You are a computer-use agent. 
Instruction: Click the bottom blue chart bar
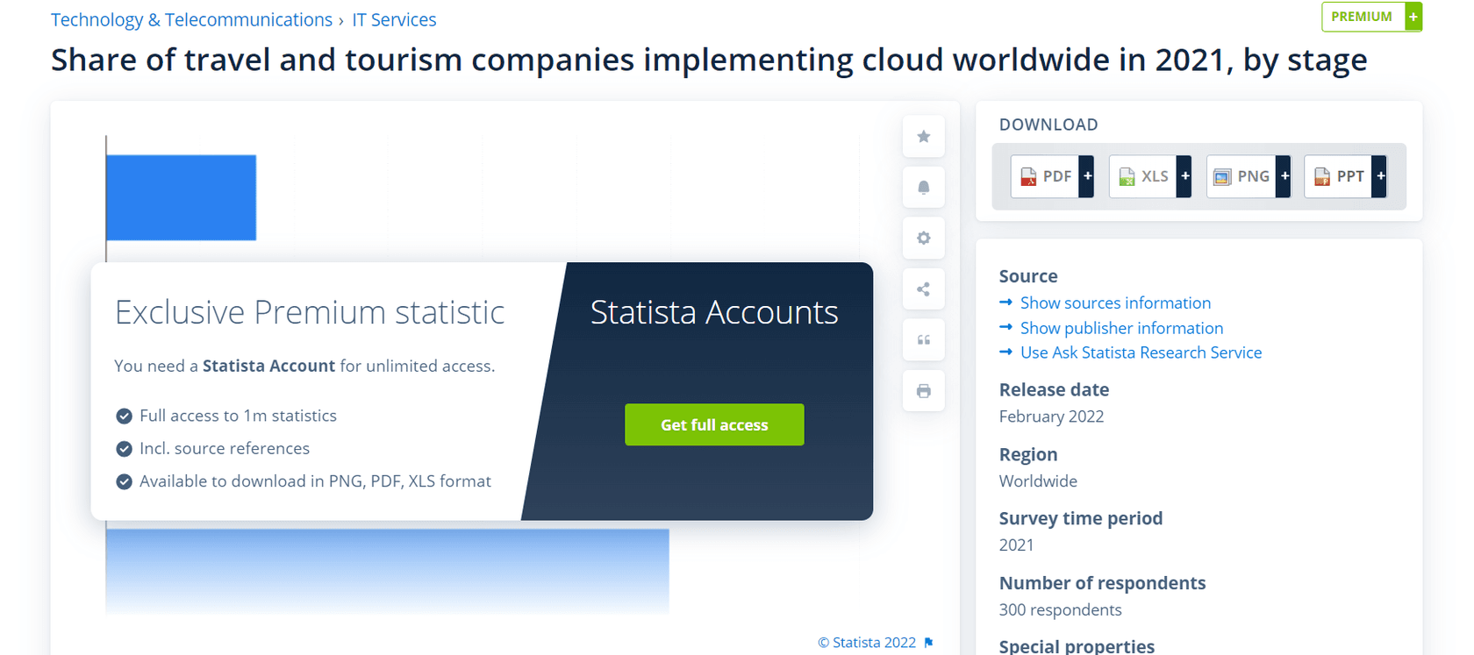387,570
